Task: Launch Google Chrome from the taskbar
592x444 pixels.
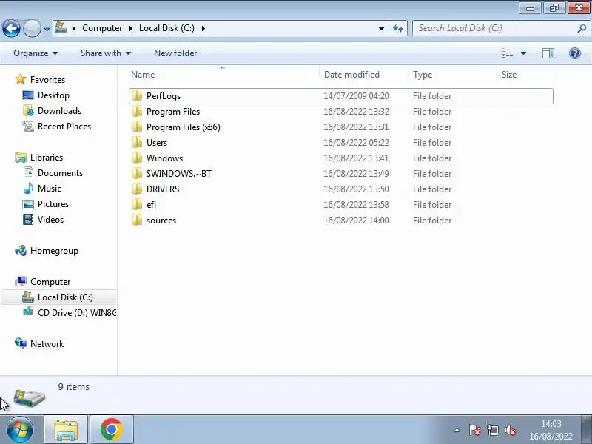Action: [112, 430]
